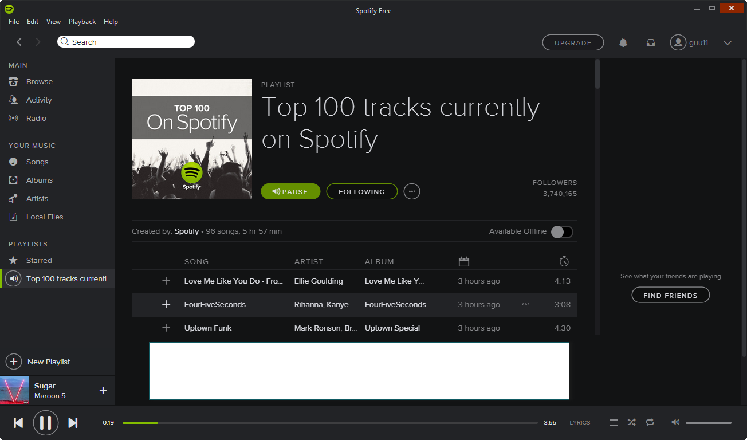This screenshot has height=440, width=747.
Task: Click the Maroon 5 artist name in now playing
Action: [x=50, y=396]
